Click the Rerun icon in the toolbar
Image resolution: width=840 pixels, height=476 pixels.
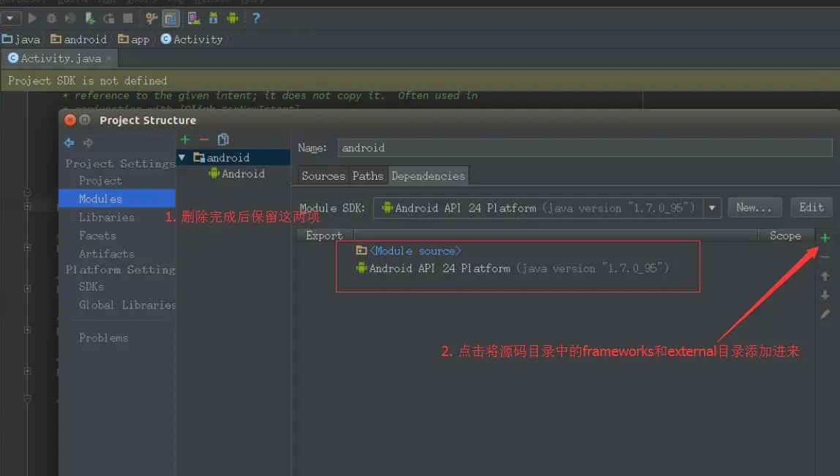[x=109, y=18]
